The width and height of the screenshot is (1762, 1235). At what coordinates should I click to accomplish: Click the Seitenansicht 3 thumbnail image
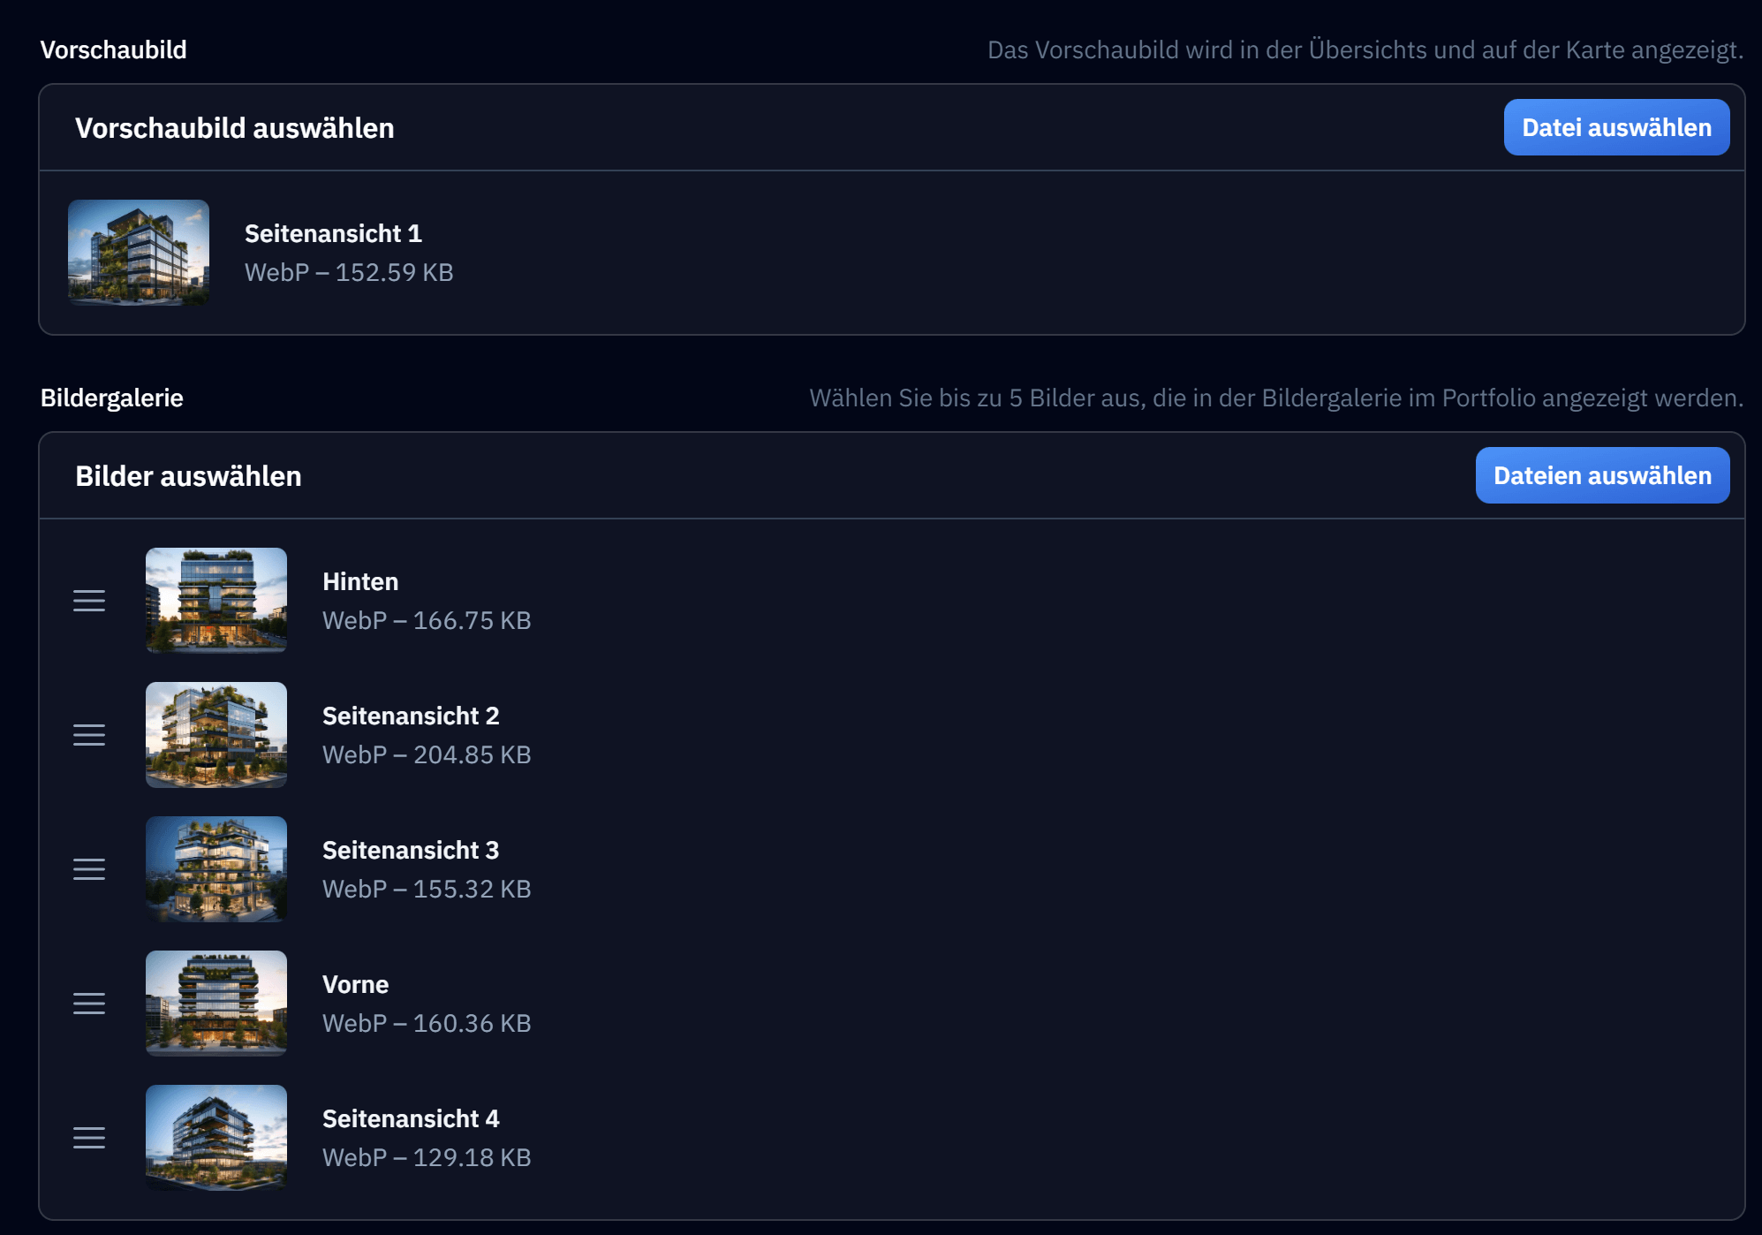click(x=216, y=869)
